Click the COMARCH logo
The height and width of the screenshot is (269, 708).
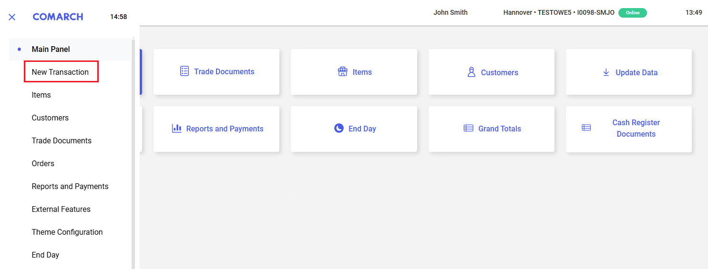point(58,17)
